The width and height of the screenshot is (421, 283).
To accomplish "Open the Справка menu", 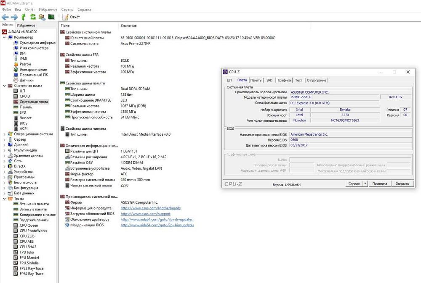I will coord(84,9).
